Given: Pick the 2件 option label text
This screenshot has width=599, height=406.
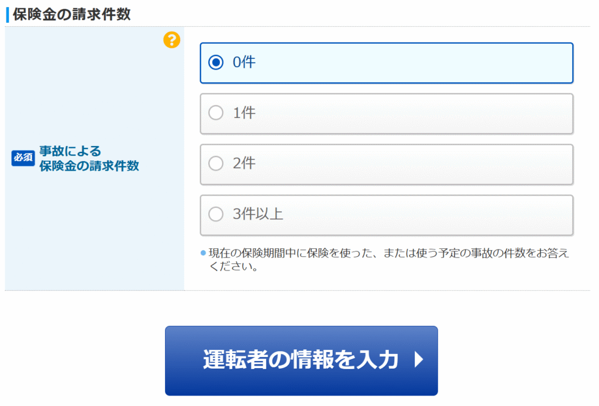Looking at the screenshot, I should point(244,164).
